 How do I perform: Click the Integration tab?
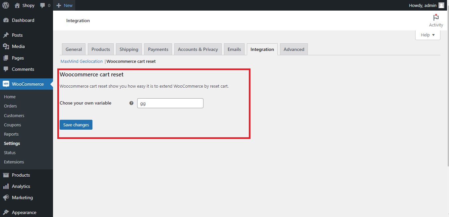[x=262, y=49]
